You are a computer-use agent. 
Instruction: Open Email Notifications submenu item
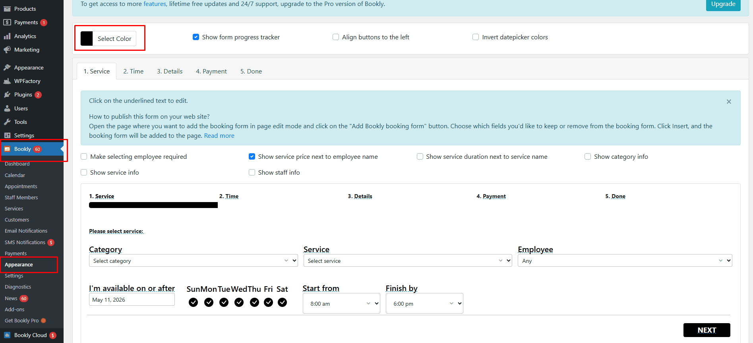[x=26, y=231]
